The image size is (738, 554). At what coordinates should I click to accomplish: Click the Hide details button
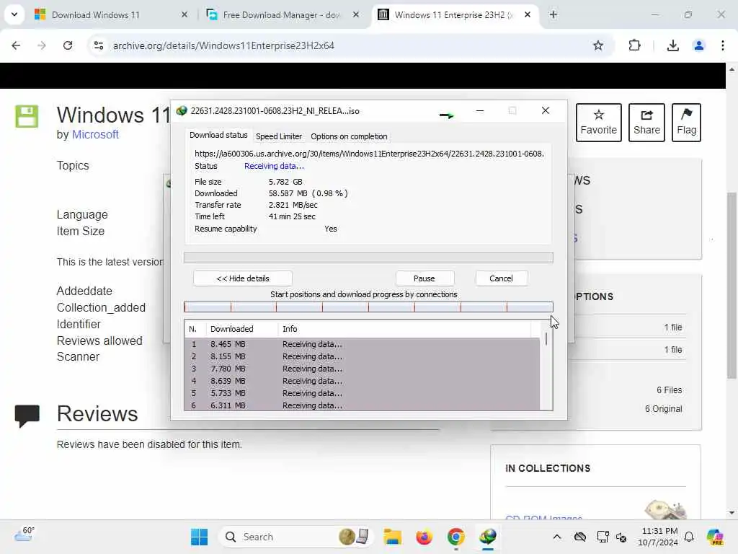[x=243, y=278]
